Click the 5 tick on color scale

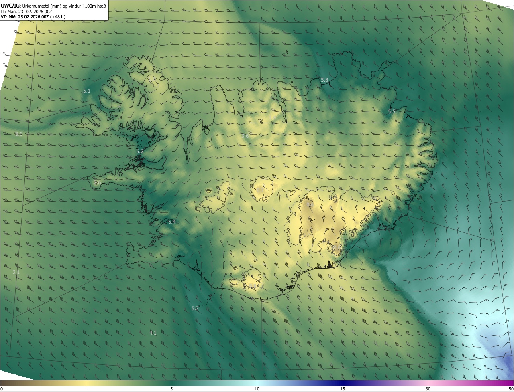tap(171, 389)
